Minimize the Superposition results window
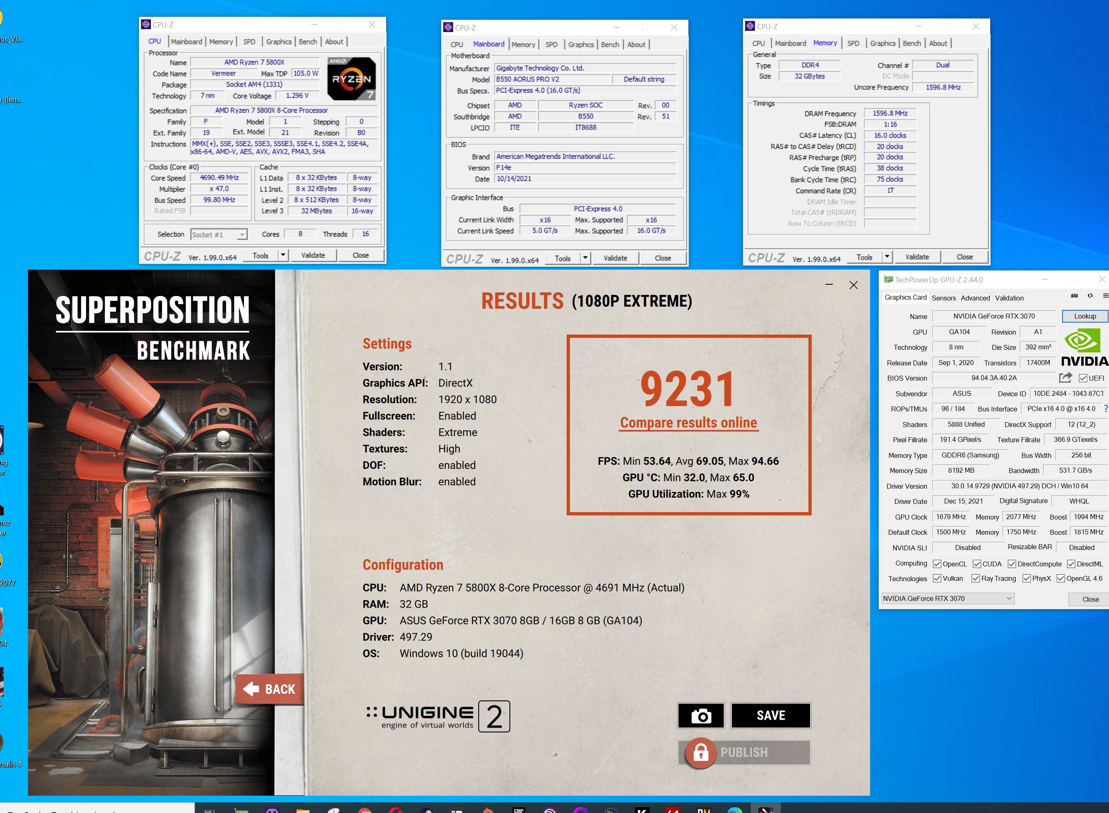1109x813 pixels. tap(829, 285)
